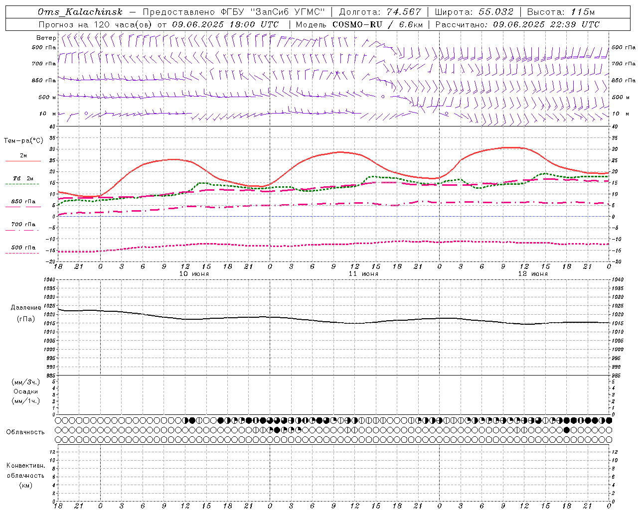
Task: Click the '(гПа)' unit under Давление
Action: [x=26, y=319]
